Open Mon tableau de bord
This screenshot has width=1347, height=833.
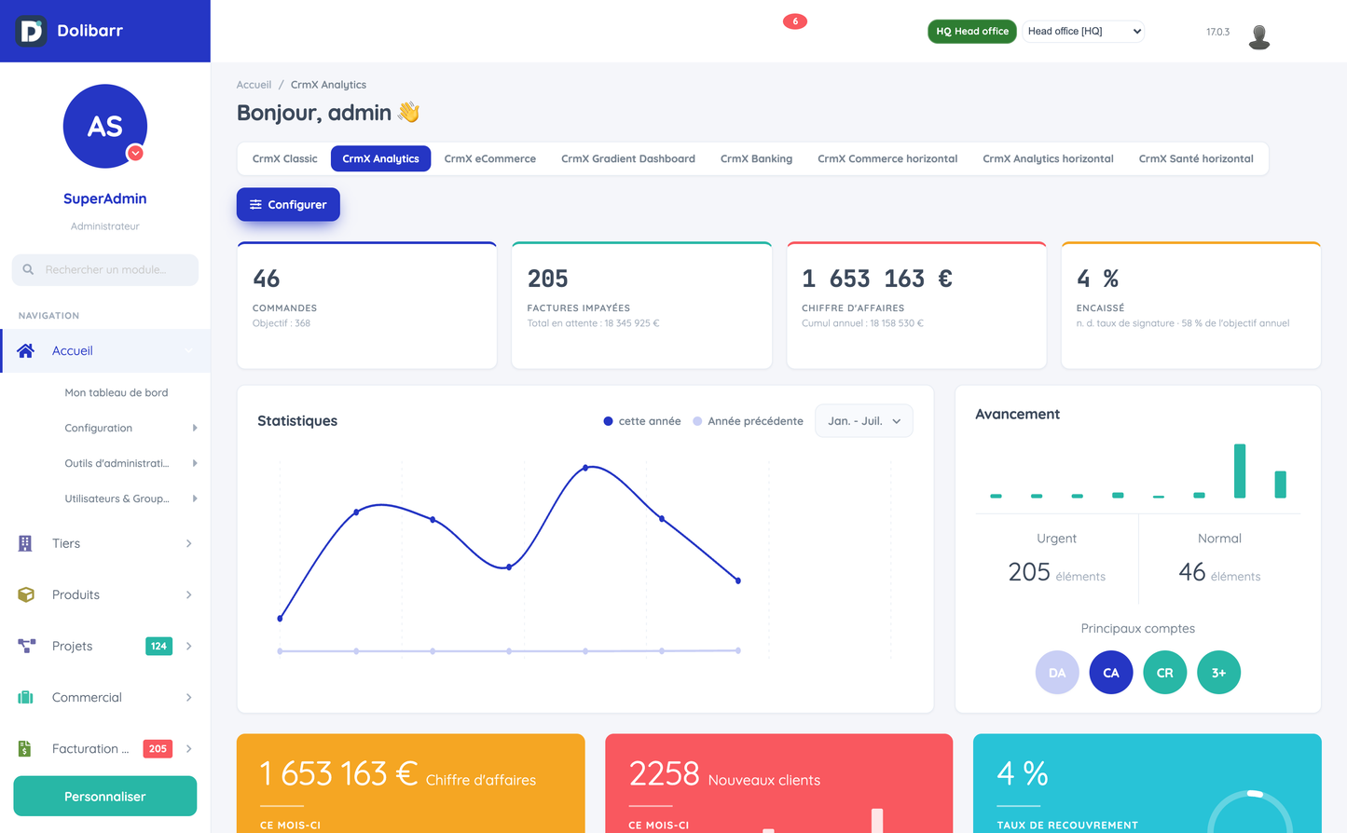tap(117, 392)
